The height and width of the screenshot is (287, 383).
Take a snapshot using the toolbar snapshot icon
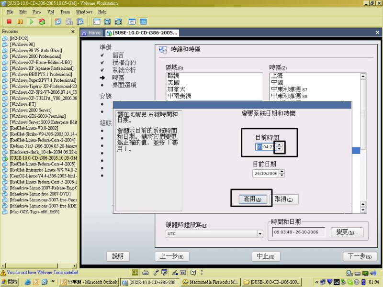coord(58,22)
